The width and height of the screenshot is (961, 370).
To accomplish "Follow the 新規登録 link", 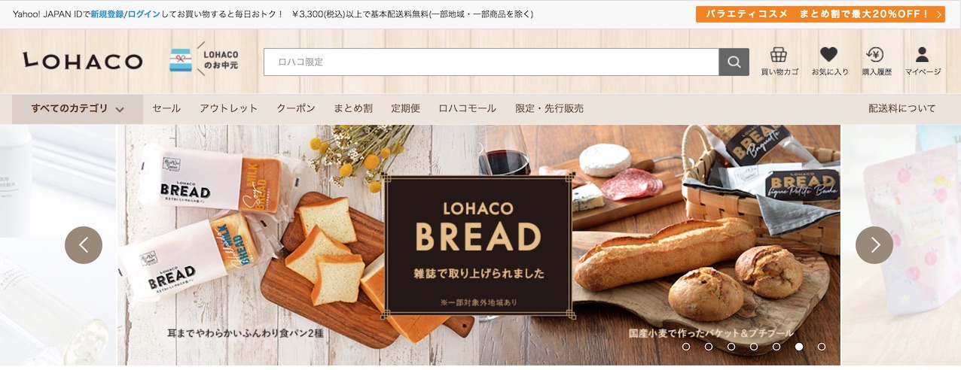I will 107,14.
